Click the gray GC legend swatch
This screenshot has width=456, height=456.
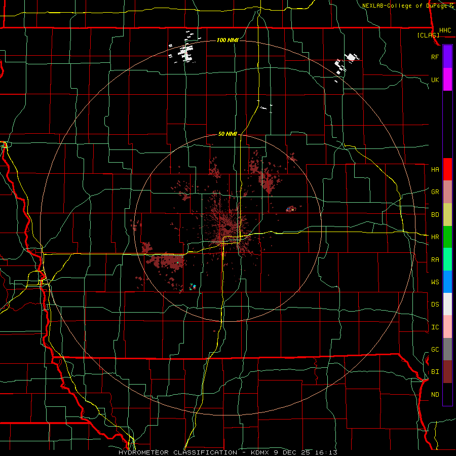(x=447, y=349)
